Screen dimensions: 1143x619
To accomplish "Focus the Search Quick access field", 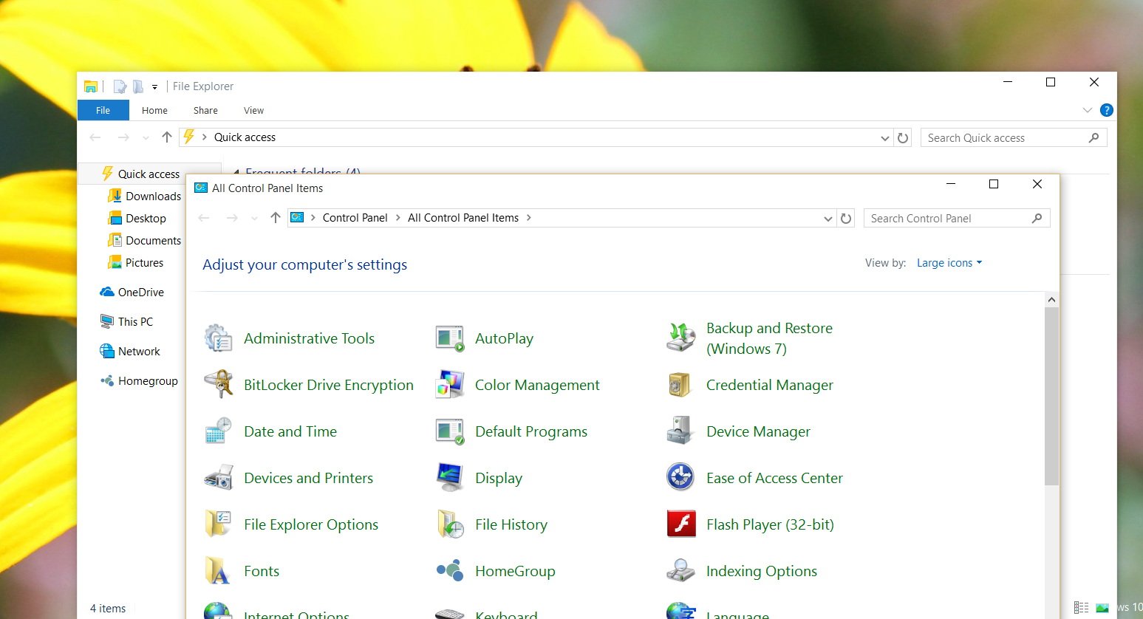I will tap(1014, 137).
